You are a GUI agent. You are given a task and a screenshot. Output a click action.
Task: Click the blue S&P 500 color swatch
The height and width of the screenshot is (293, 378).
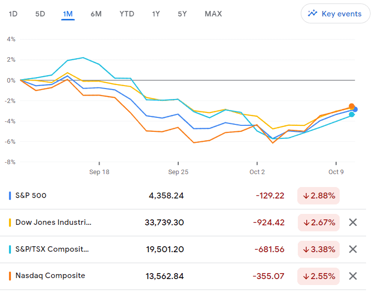(10, 195)
